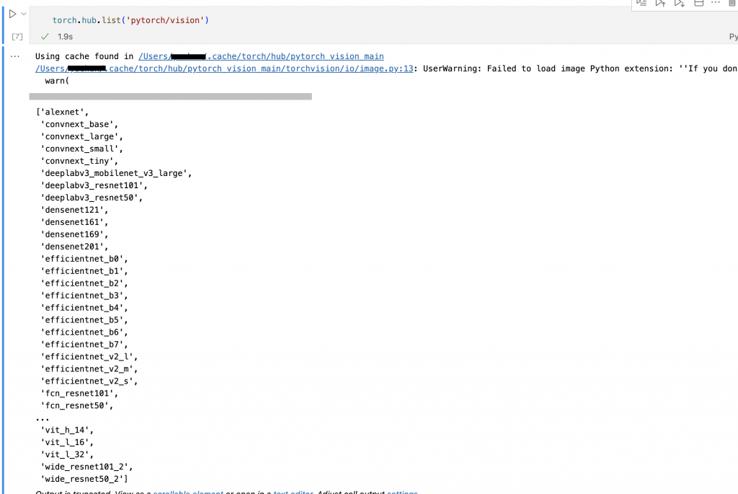Select the 'efficientnet_b0' entry
Viewport: 738px width, 494px height.
[x=84, y=259]
